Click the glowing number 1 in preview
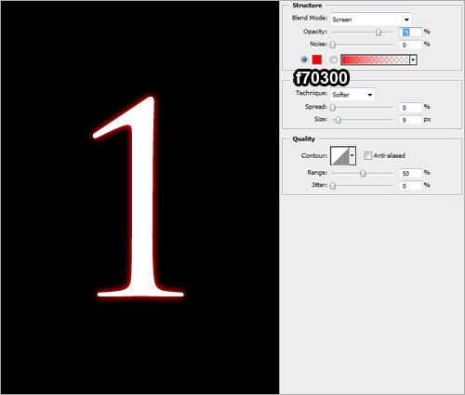The image size is (465, 395). 139,197
